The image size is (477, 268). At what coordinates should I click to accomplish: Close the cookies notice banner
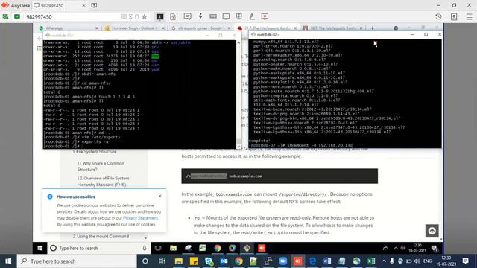pyautogui.click(x=160, y=196)
